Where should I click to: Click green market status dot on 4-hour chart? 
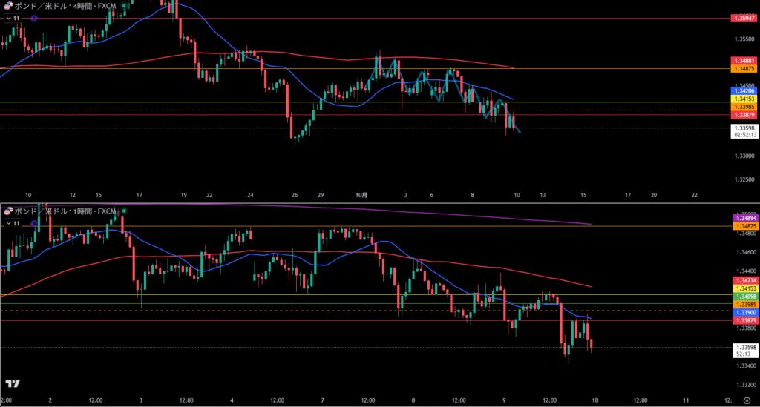(x=124, y=5)
